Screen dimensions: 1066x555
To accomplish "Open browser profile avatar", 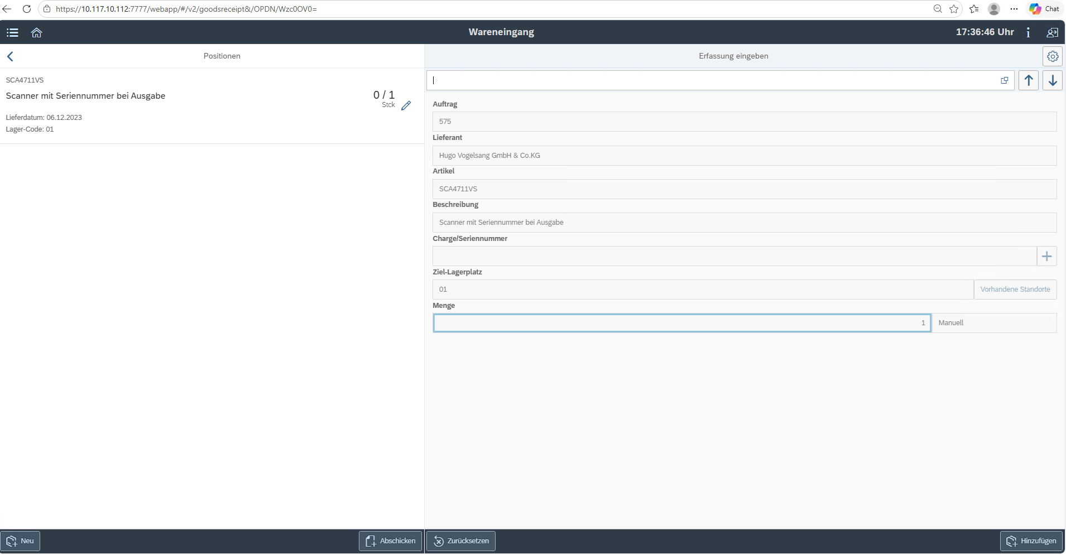I will click(994, 9).
